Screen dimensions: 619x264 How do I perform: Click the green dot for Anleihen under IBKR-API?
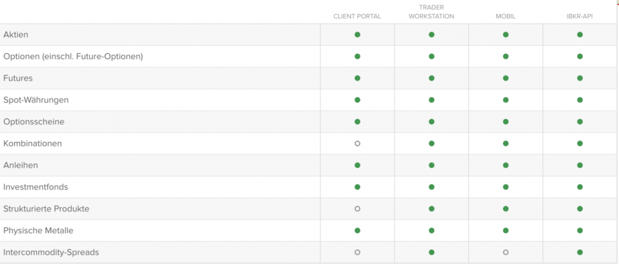point(580,166)
